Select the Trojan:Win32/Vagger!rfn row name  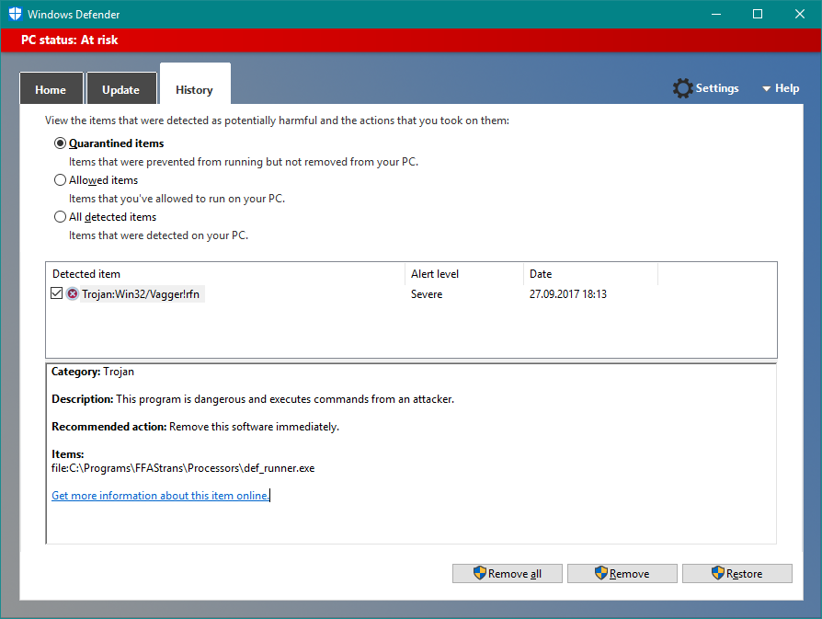[141, 293]
